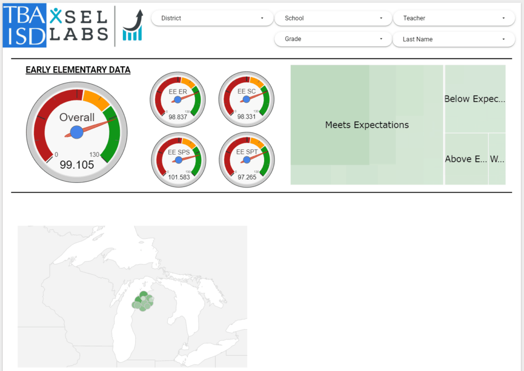
Task: Select the Below Expectations treemap tile
Action: click(475, 99)
